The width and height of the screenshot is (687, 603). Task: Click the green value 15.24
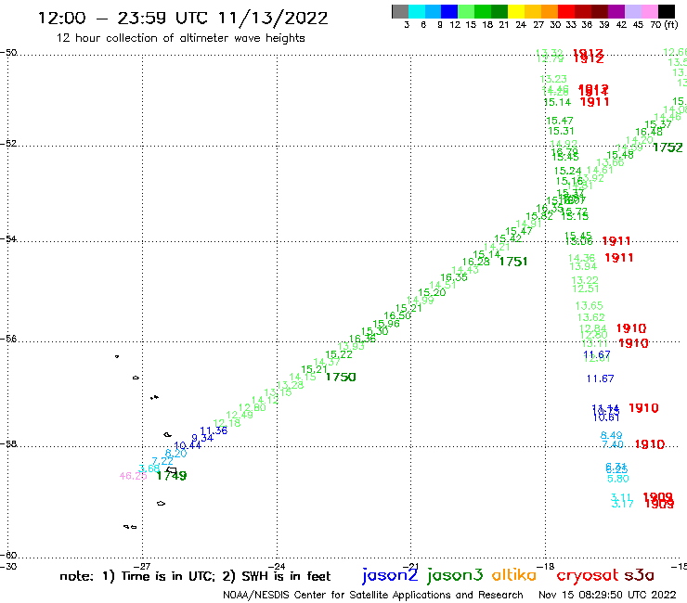pyautogui.click(x=567, y=172)
